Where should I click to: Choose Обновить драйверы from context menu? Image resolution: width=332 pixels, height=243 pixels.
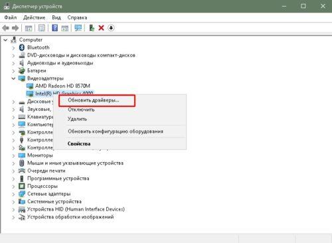tap(94, 100)
